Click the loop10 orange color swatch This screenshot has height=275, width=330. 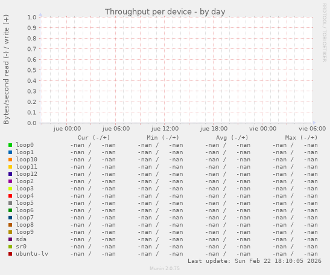(x=10, y=160)
